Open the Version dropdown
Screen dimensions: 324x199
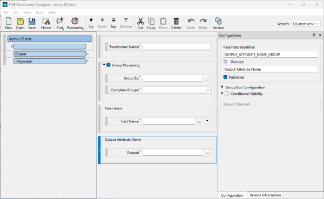point(306,24)
